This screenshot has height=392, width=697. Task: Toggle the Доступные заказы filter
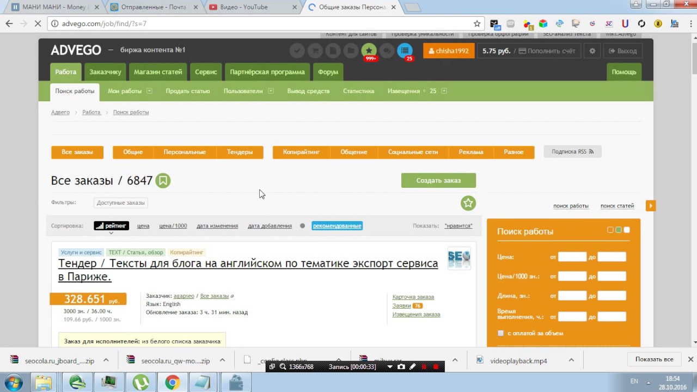coord(121,203)
